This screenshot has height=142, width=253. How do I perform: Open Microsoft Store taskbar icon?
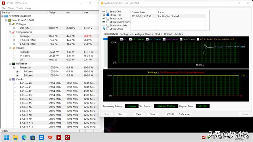33,138
